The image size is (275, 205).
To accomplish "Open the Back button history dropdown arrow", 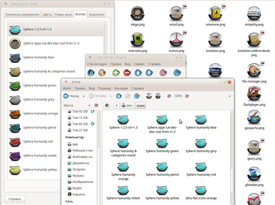I will (84, 96).
